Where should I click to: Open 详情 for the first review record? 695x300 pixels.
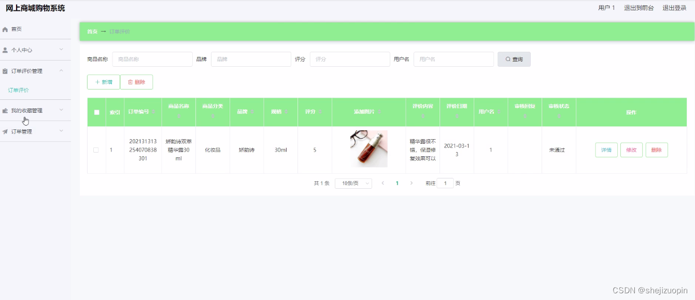(606, 149)
